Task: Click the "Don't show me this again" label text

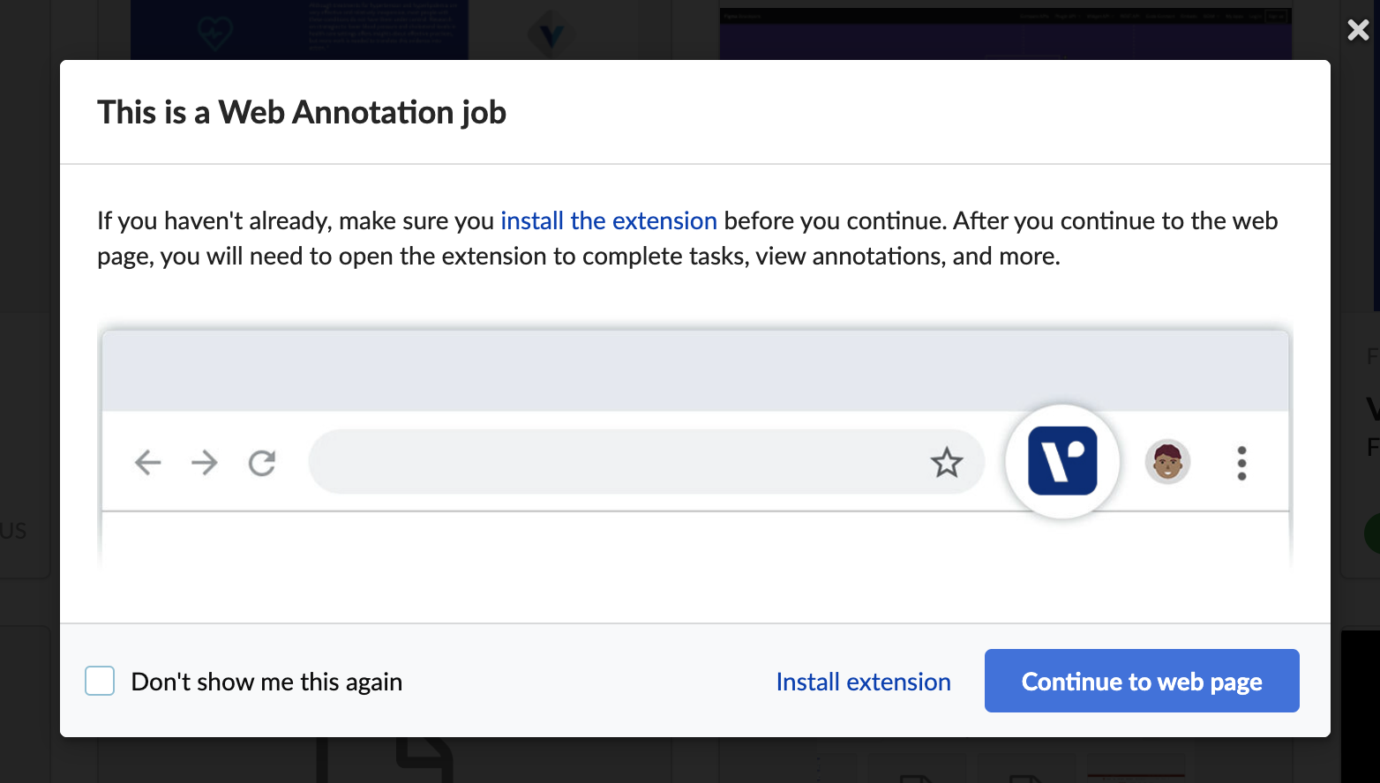Action: (x=266, y=682)
